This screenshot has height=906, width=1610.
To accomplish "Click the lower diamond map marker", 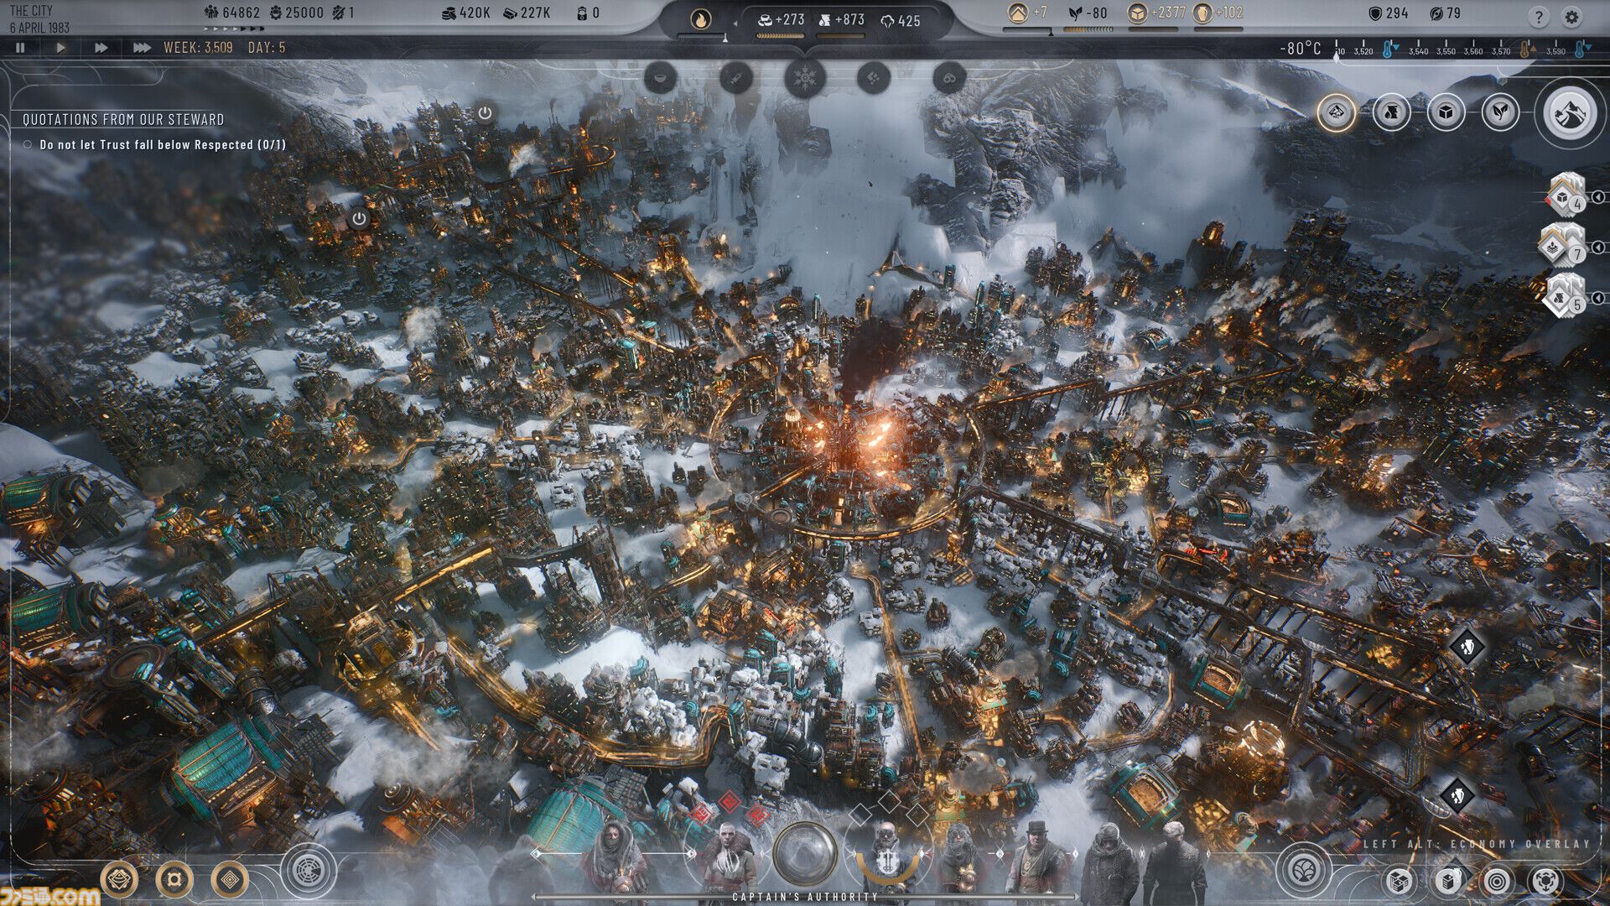I will [1457, 795].
